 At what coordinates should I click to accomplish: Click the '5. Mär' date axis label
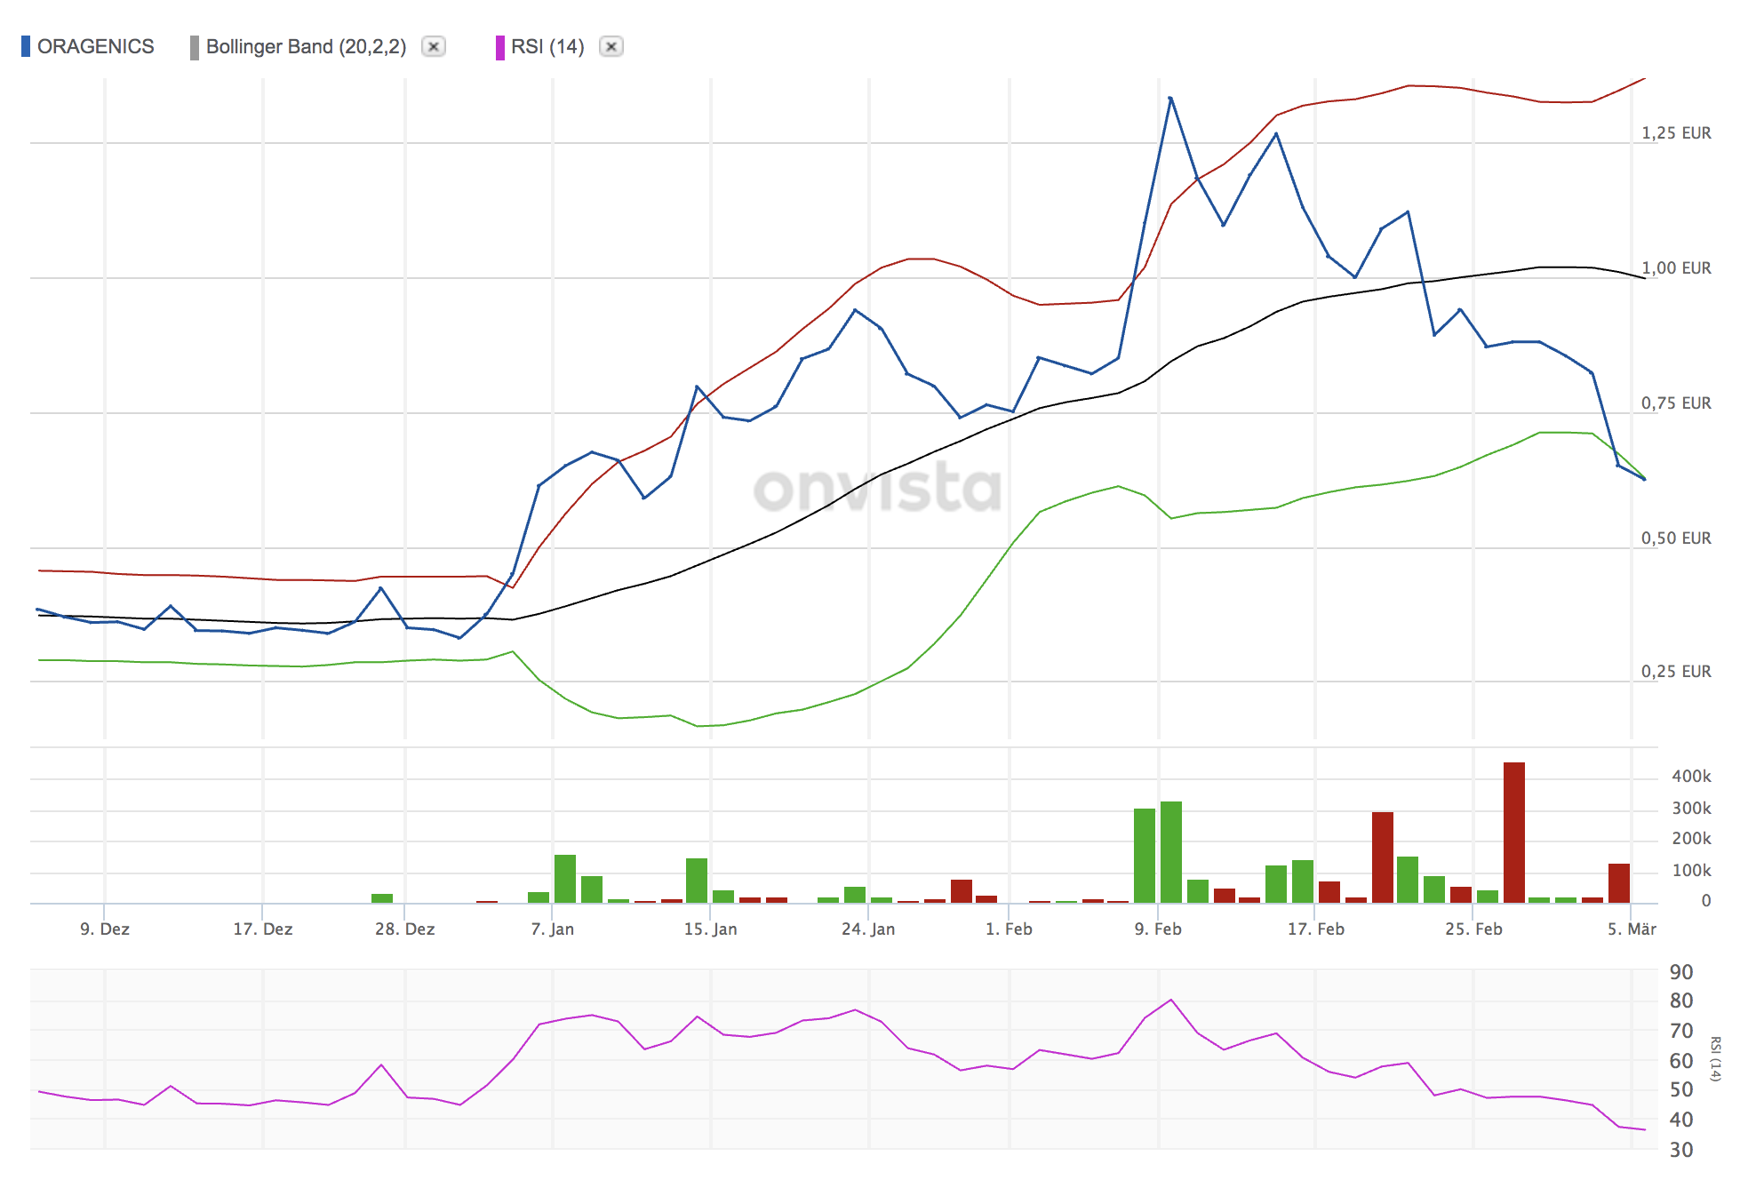pos(1632,929)
